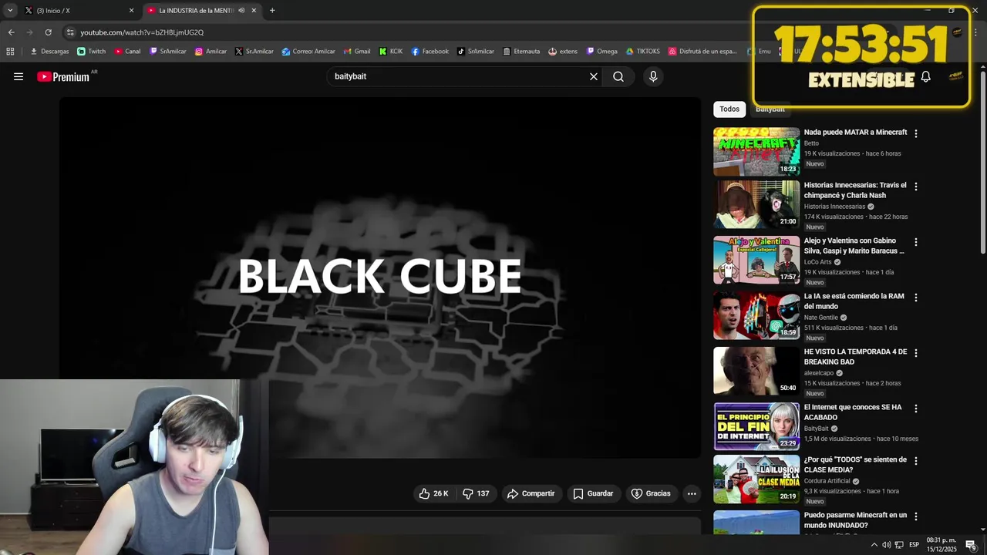Open options for Alejo y Valentina video
The width and height of the screenshot is (987, 555).
[x=916, y=242]
